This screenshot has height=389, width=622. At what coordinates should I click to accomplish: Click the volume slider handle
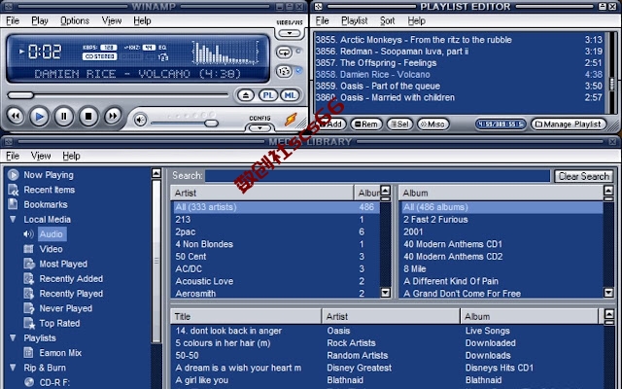tap(212, 124)
